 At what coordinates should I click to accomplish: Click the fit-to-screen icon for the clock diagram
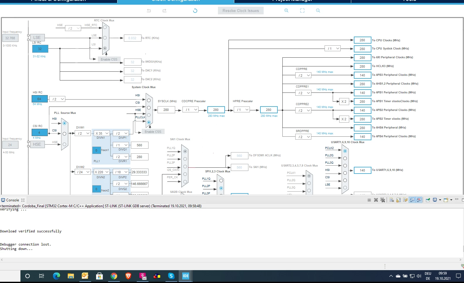click(302, 11)
